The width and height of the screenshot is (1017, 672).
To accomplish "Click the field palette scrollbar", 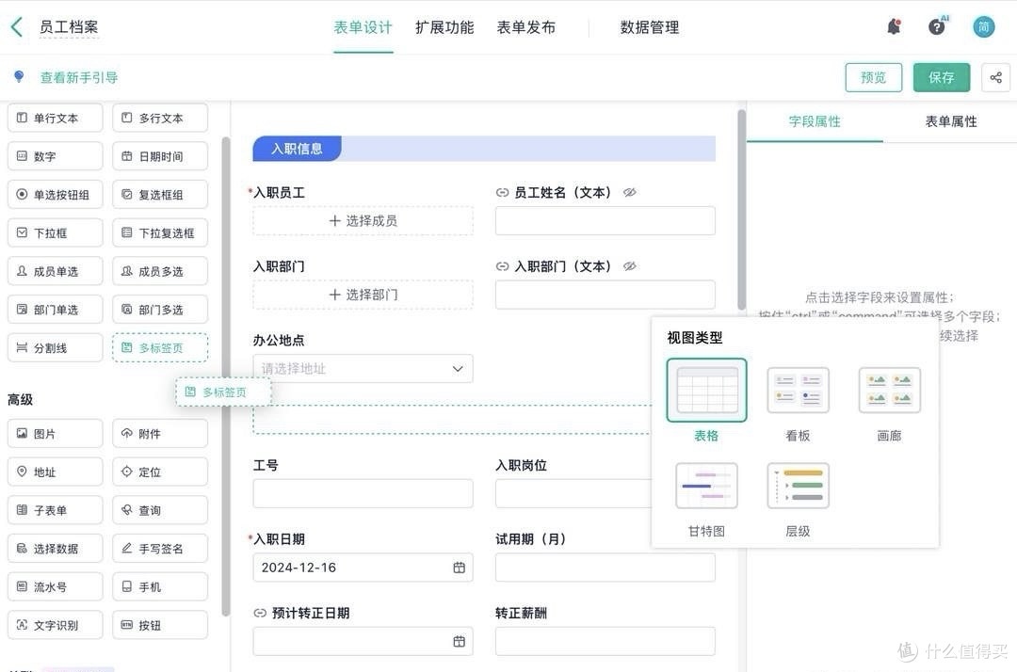I will click(x=226, y=376).
